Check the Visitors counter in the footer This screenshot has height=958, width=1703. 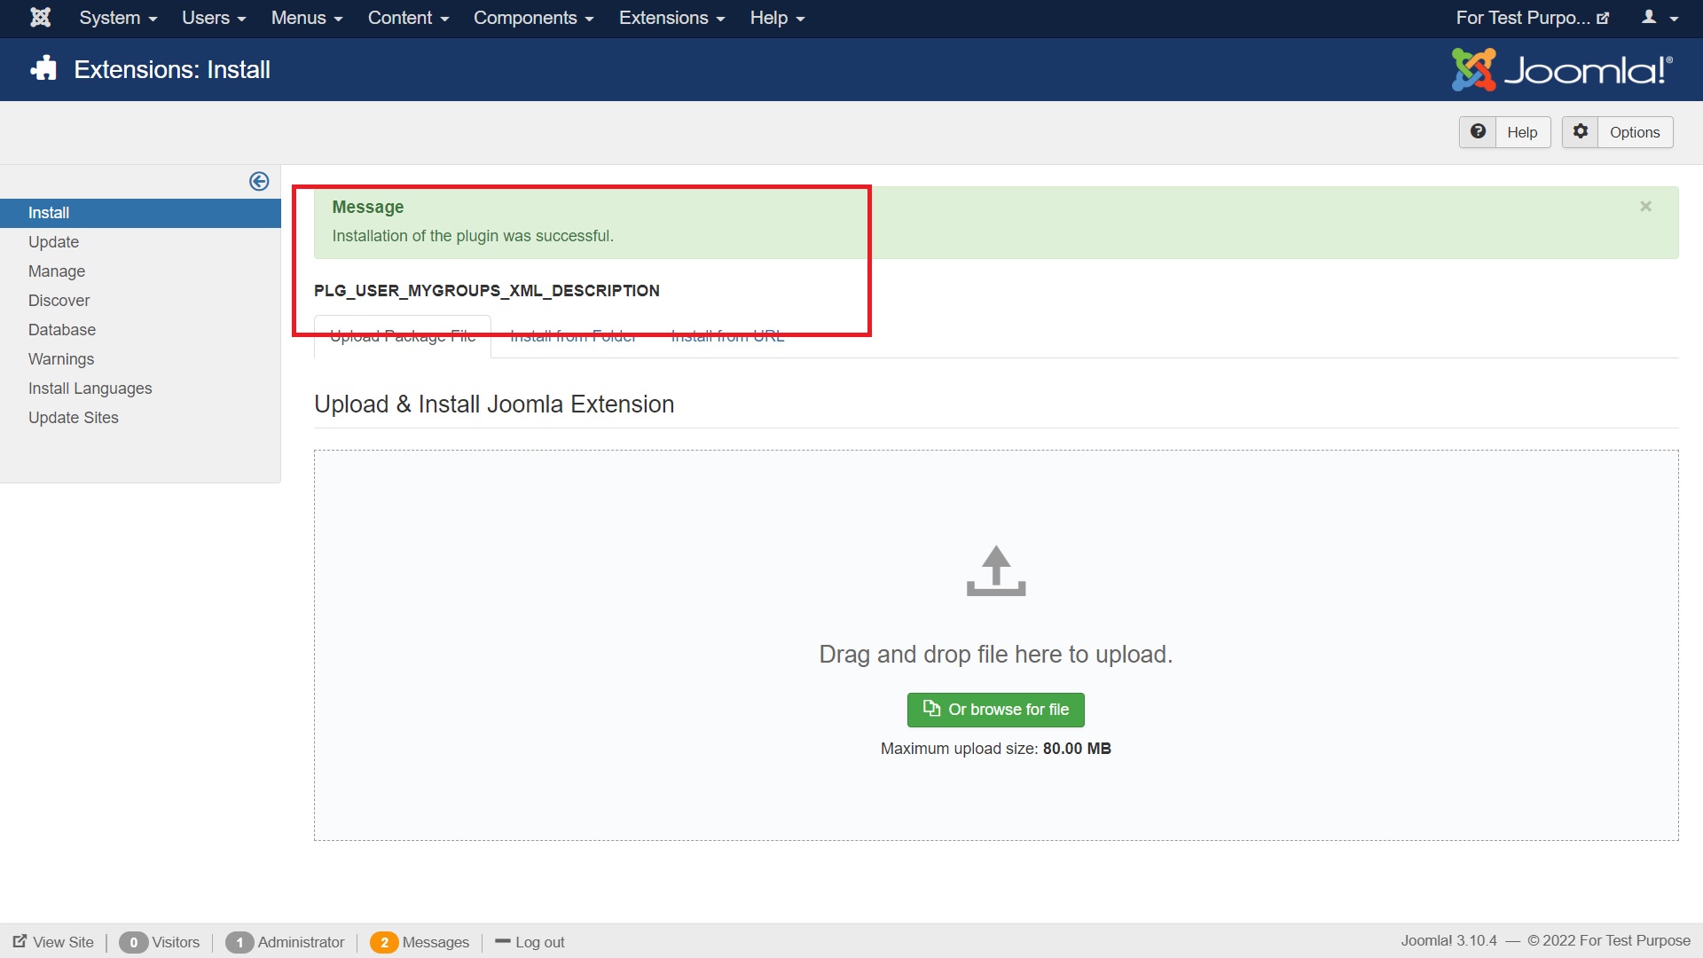pyautogui.click(x=134, y=942)
